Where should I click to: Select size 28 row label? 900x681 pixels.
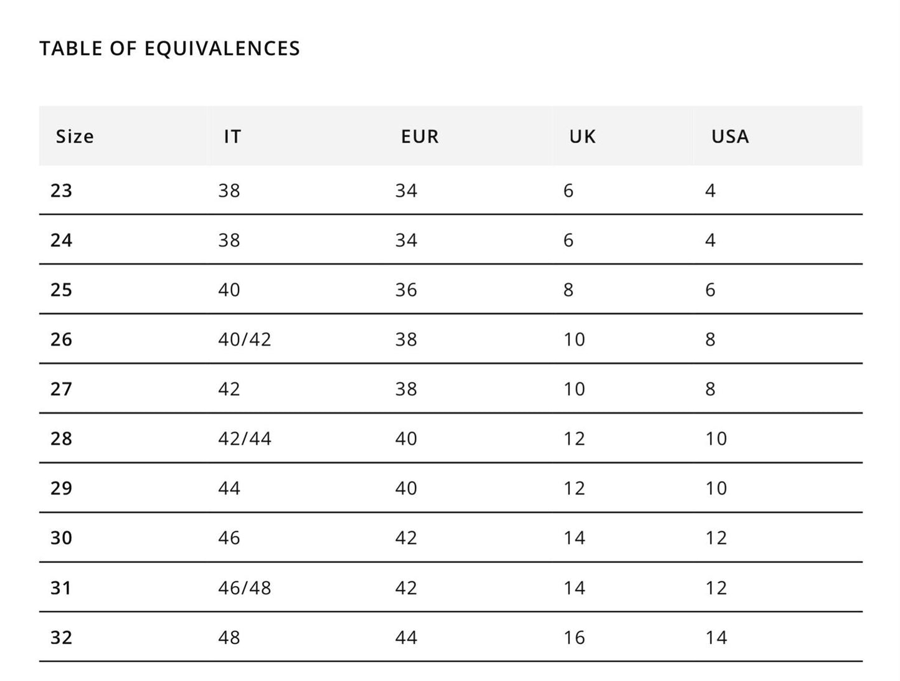61,439
